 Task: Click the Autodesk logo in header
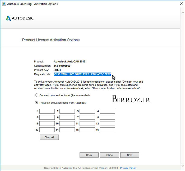[20, 18]
